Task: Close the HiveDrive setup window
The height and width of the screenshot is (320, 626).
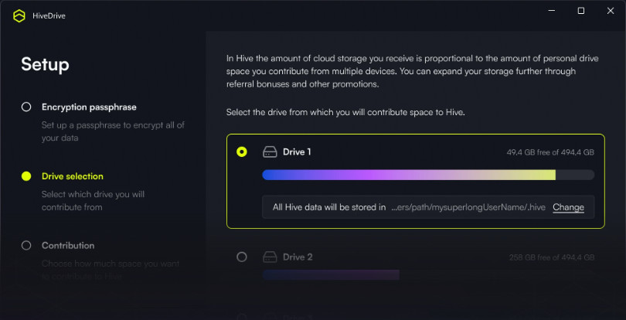Action: (x=609, y=11)
